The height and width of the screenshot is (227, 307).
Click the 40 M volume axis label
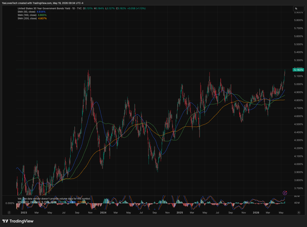point(297,203)
